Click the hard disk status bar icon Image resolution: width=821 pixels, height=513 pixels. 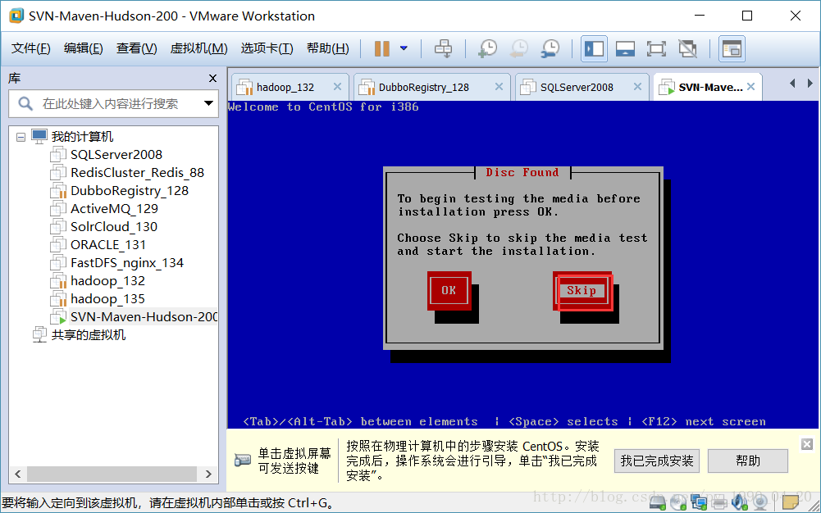(658, 502)
